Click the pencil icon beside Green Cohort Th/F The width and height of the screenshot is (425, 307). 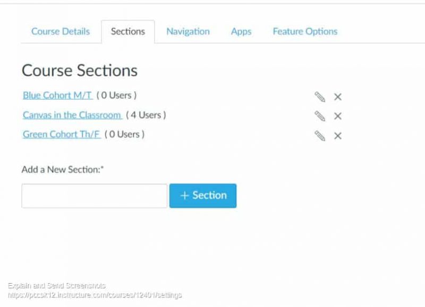319,136
